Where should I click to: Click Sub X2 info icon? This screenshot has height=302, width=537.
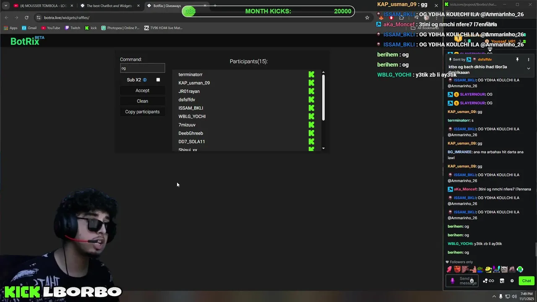point(145,80)
